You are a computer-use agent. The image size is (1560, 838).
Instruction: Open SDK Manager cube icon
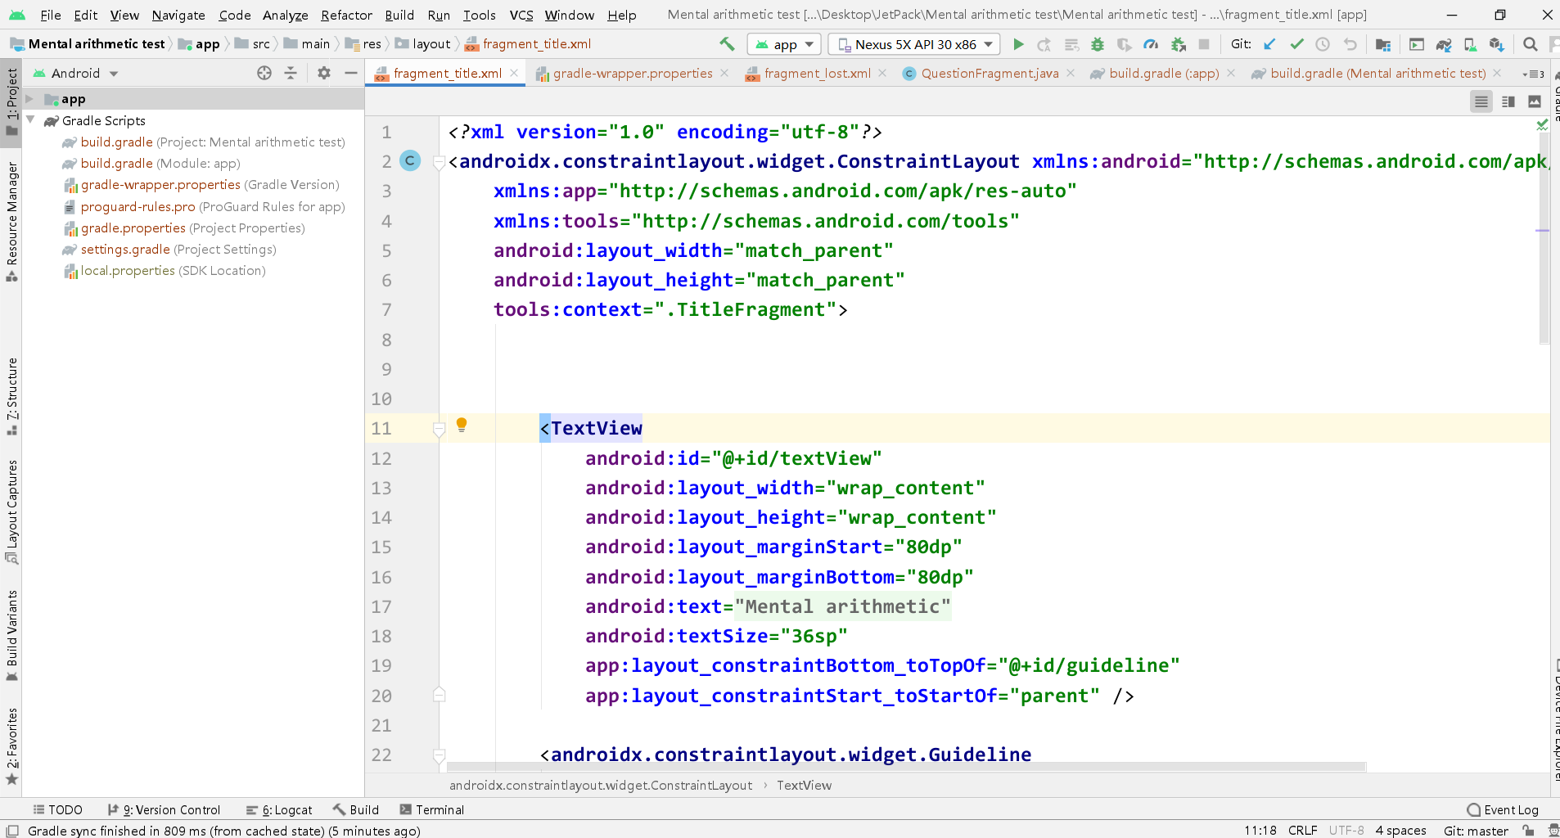pos(1496,44)
